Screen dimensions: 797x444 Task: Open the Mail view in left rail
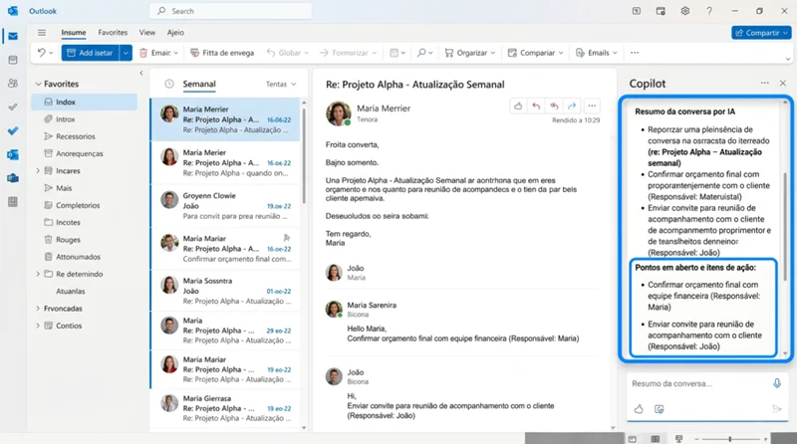click(x=13, y=36)
